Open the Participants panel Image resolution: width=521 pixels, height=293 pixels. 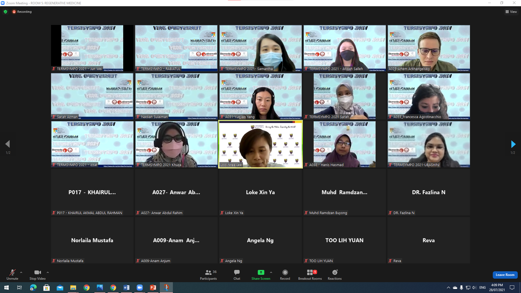click(x=208, y=274)
